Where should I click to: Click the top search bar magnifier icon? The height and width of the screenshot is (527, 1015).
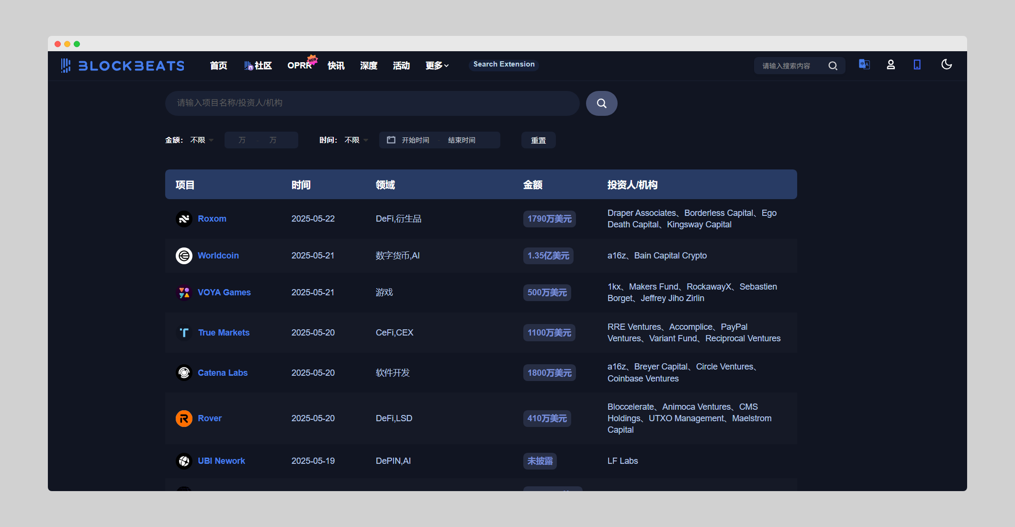[x=833, y=66]
